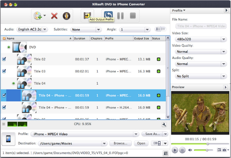Click the Pause conversion toolbar button
Screen dimensions: 231x158
pyautogui.click(x=120, y=16)
